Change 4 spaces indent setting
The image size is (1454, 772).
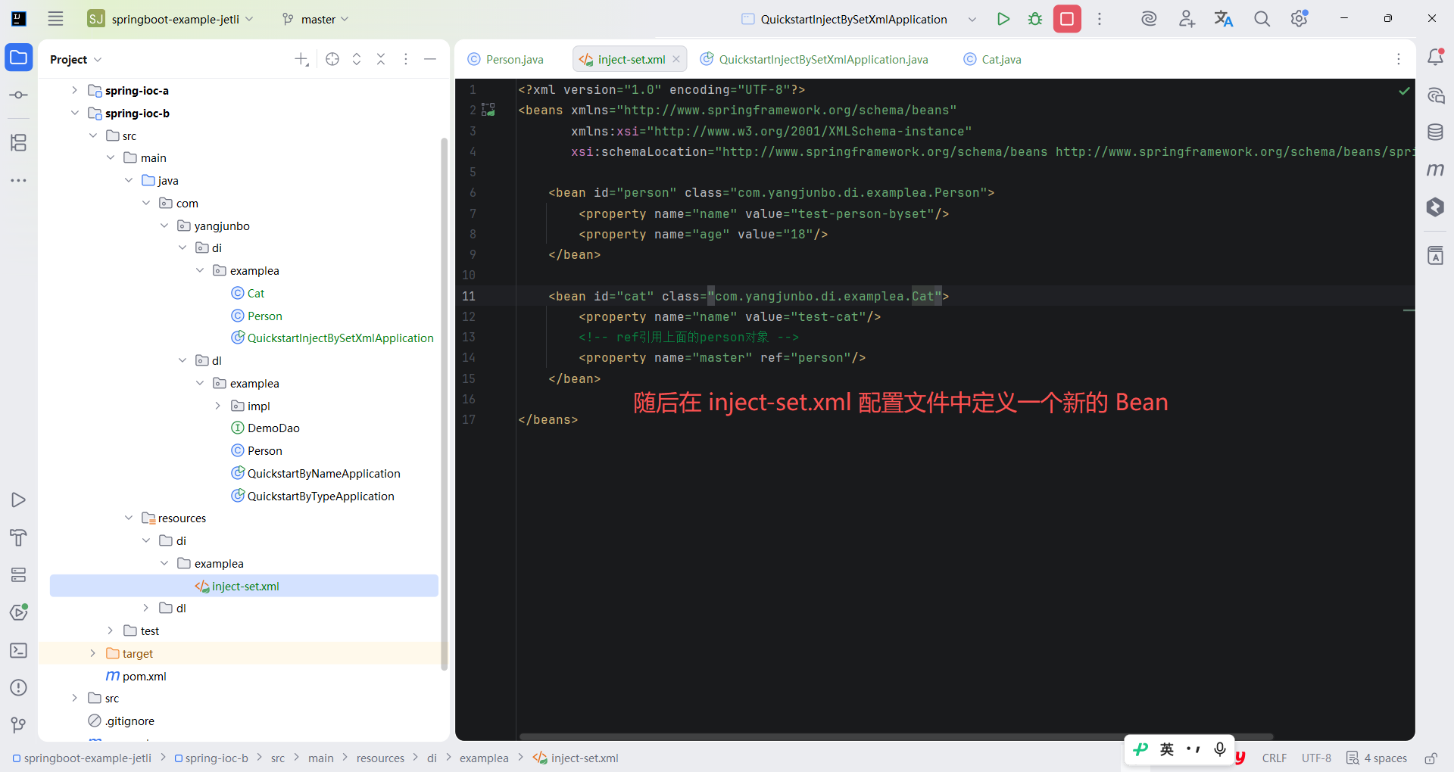click(x=1378, y=758)
